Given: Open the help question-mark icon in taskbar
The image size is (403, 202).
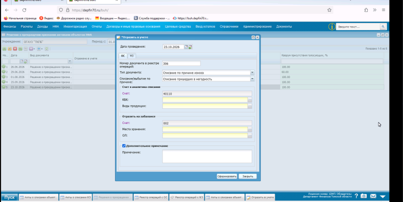Looking at the screenshot, I should click(x=356, y=196).
